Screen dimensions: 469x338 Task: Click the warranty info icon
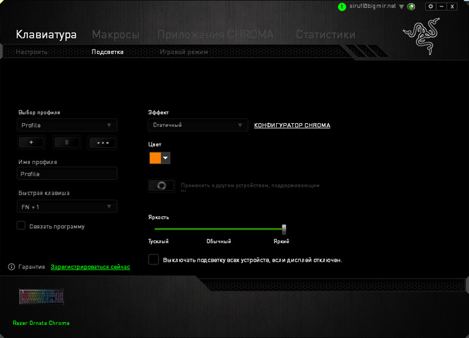pos(11,267)
